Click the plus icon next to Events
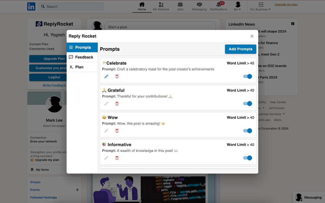This screenshot has width=325, height=203. click(77, 190)
